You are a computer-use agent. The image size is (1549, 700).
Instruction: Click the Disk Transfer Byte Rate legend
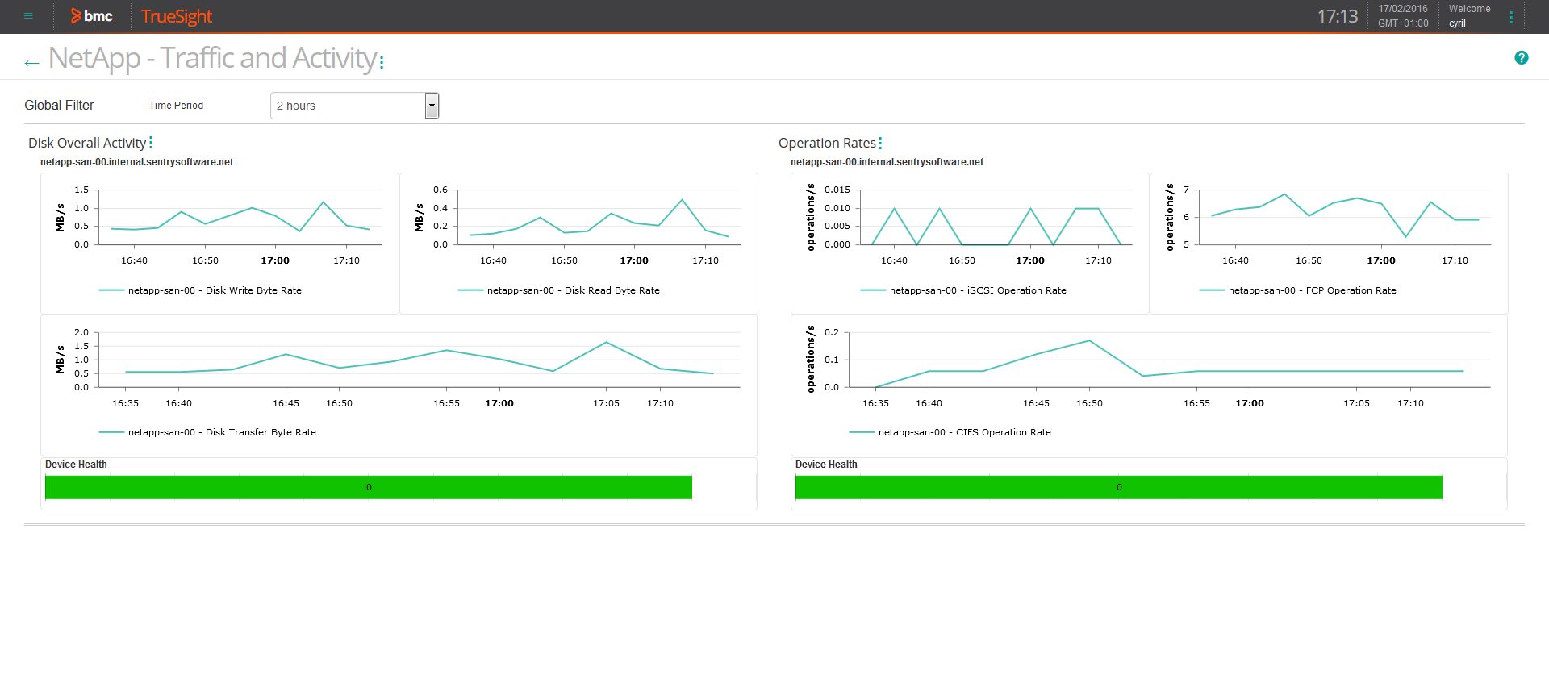tap(207, 432)
